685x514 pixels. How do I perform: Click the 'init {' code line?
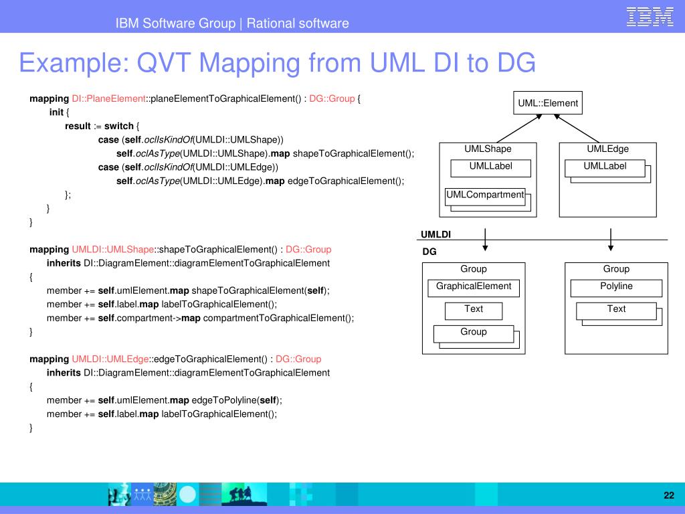click(60, 112)
